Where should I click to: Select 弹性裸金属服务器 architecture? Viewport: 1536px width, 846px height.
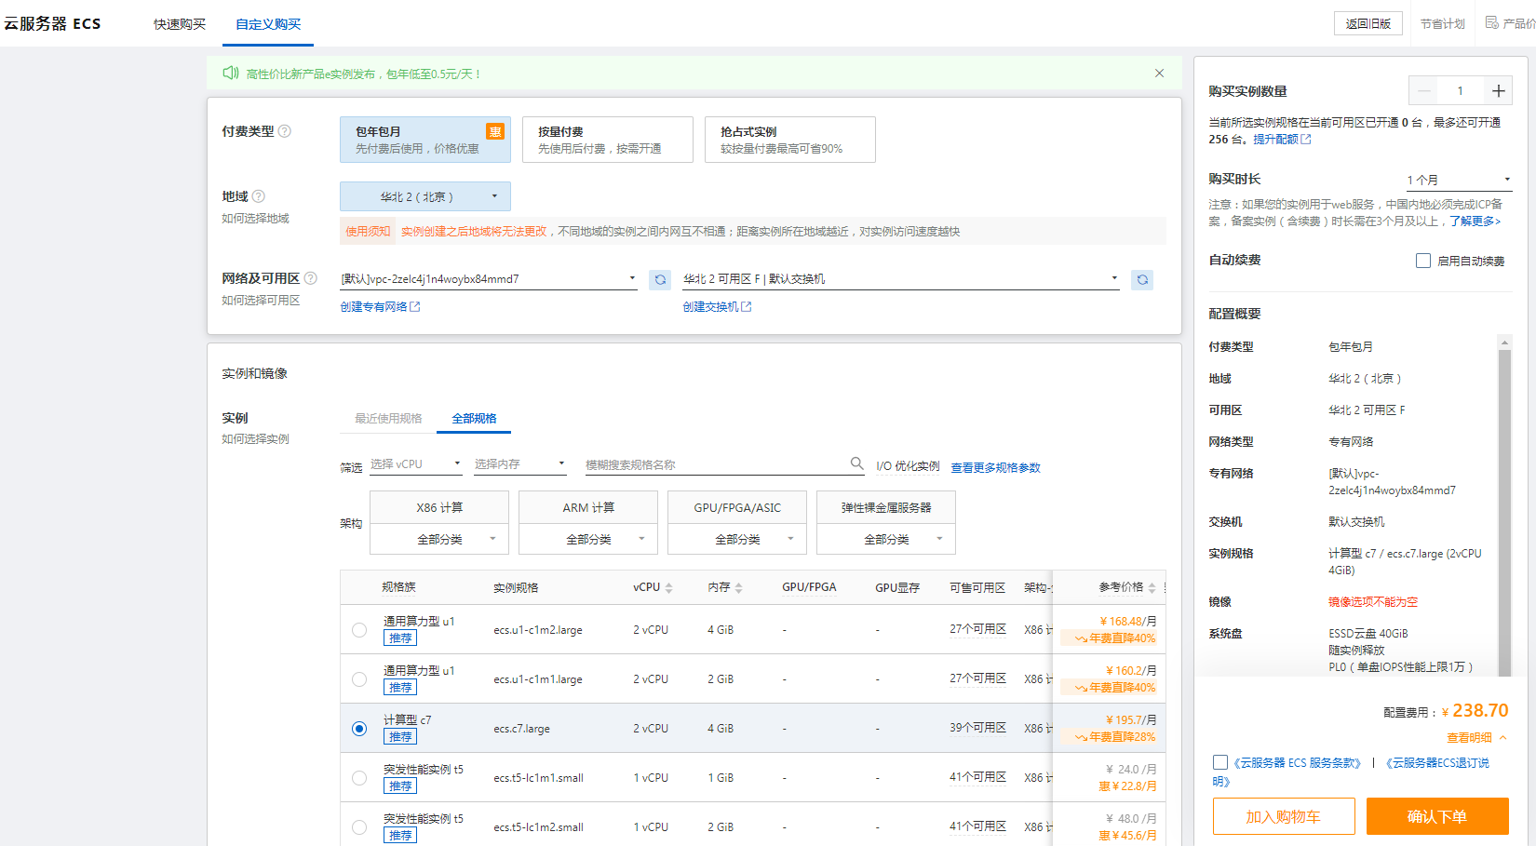pyautogui.click(x=886, y=508)
